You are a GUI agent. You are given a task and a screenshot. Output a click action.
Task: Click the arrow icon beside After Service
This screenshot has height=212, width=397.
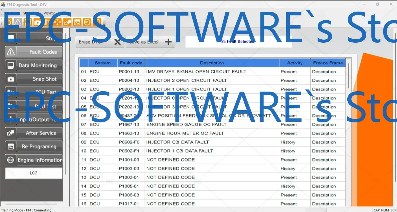[x=11, y=133]
